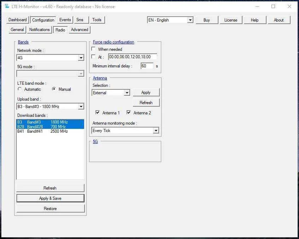Click the Force radio configuration heading link
The image size is (299, 239).
pyautogui.click(x=113, y=42)
